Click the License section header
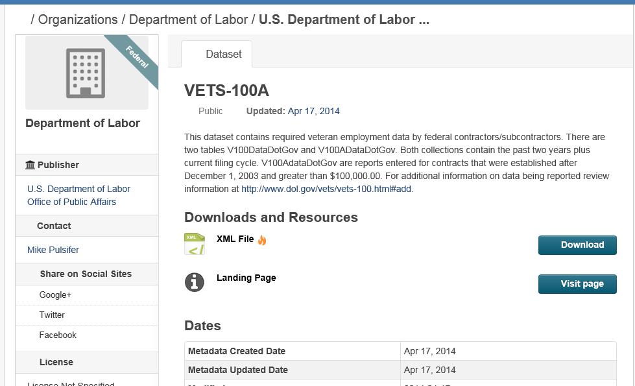The width and height of the screenshot is (635, 386). 56,362
